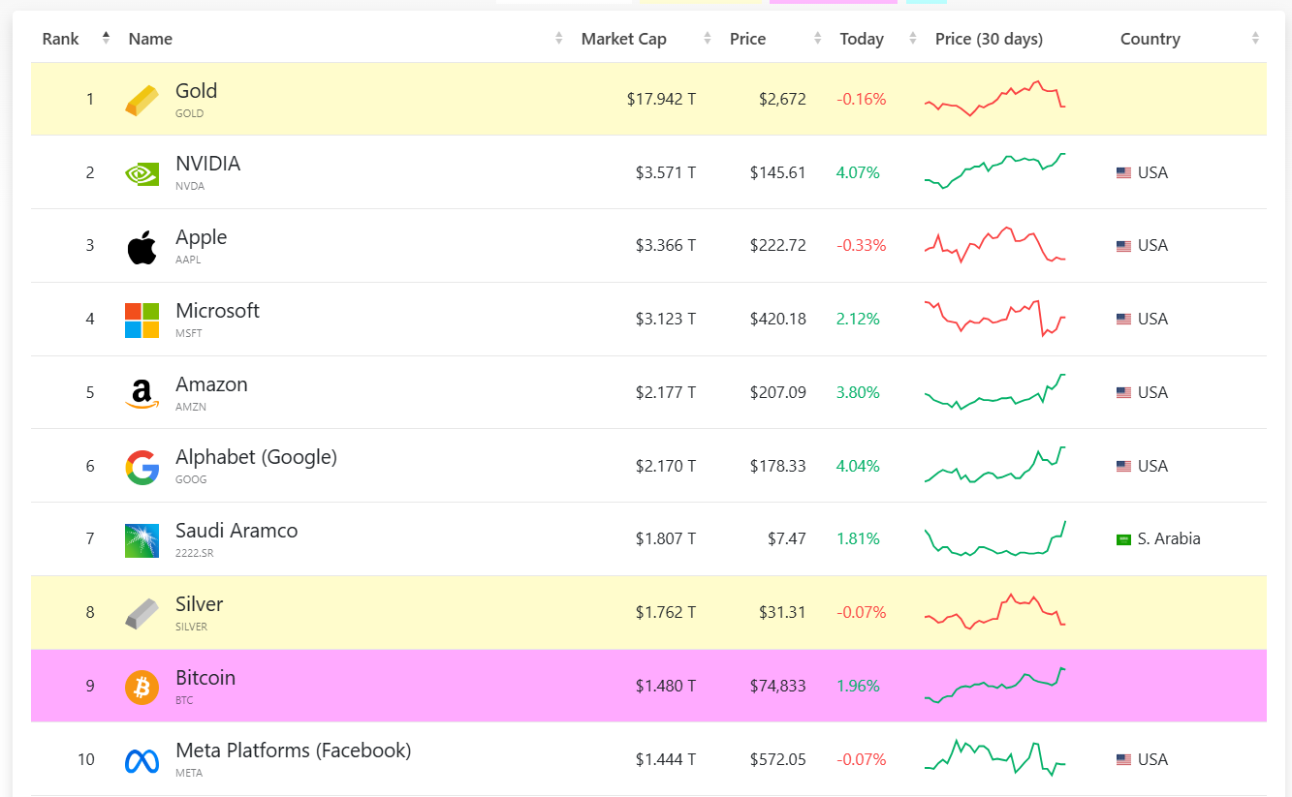The height and width of the screenshot is (797, 1292).
Task: Click the Price (30 days) header
Action: [x=988, y=38]
